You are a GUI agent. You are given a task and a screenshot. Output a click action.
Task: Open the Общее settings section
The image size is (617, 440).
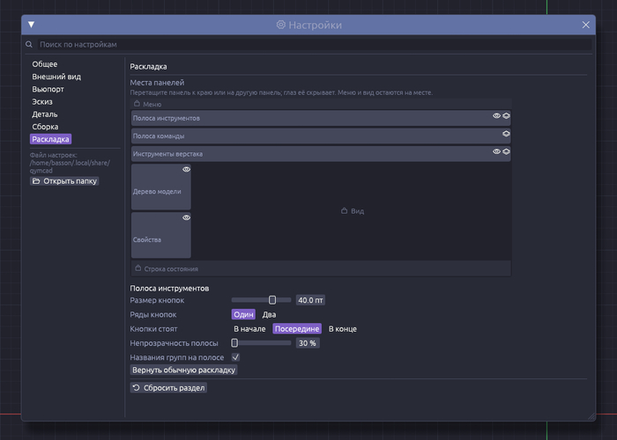pyautogui.click(x=44, y=64)
